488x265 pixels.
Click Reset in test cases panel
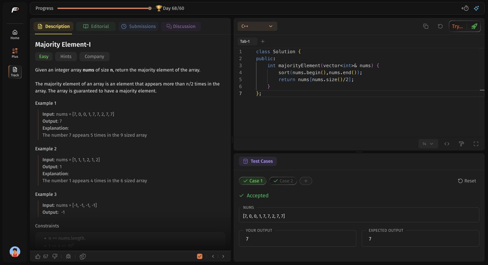[467, 181]
